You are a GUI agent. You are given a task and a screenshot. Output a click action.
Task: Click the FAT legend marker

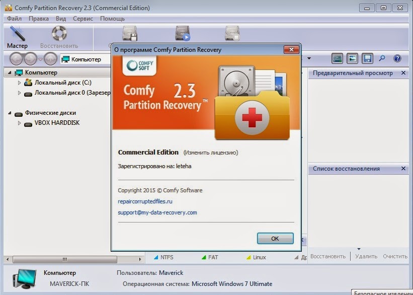click(204, 257)
